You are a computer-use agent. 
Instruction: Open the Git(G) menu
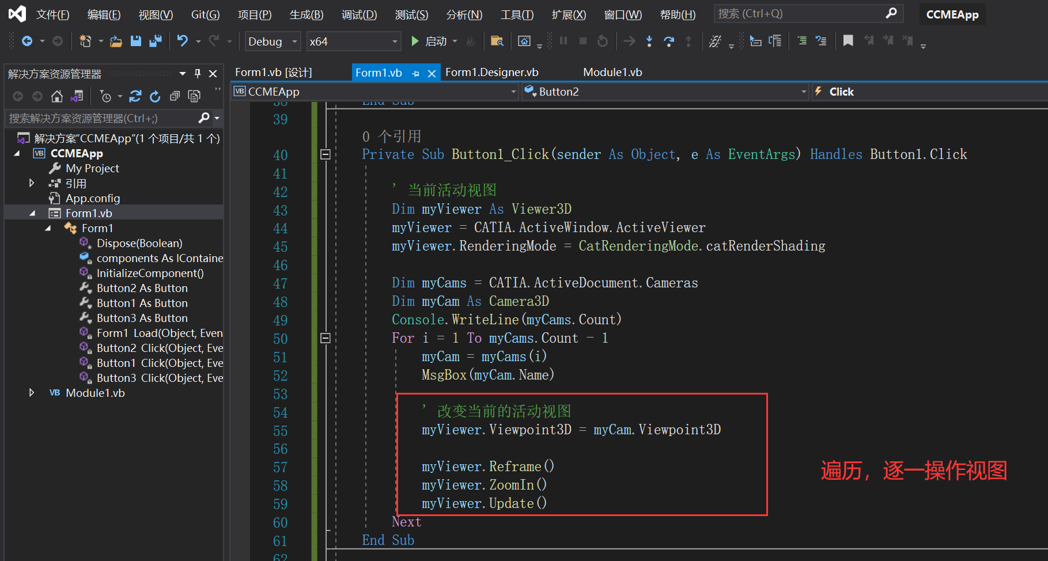click(x=205, y=14)
